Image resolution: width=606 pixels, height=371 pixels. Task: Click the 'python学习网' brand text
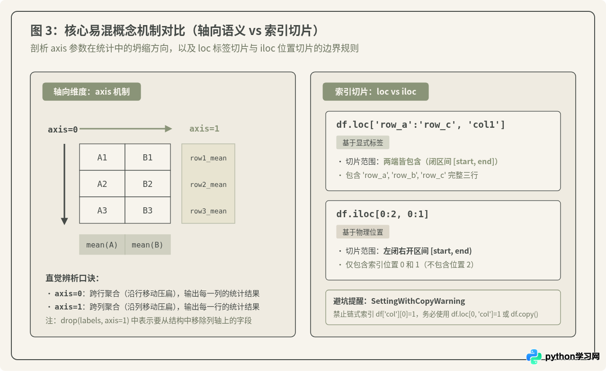point(572,357)
